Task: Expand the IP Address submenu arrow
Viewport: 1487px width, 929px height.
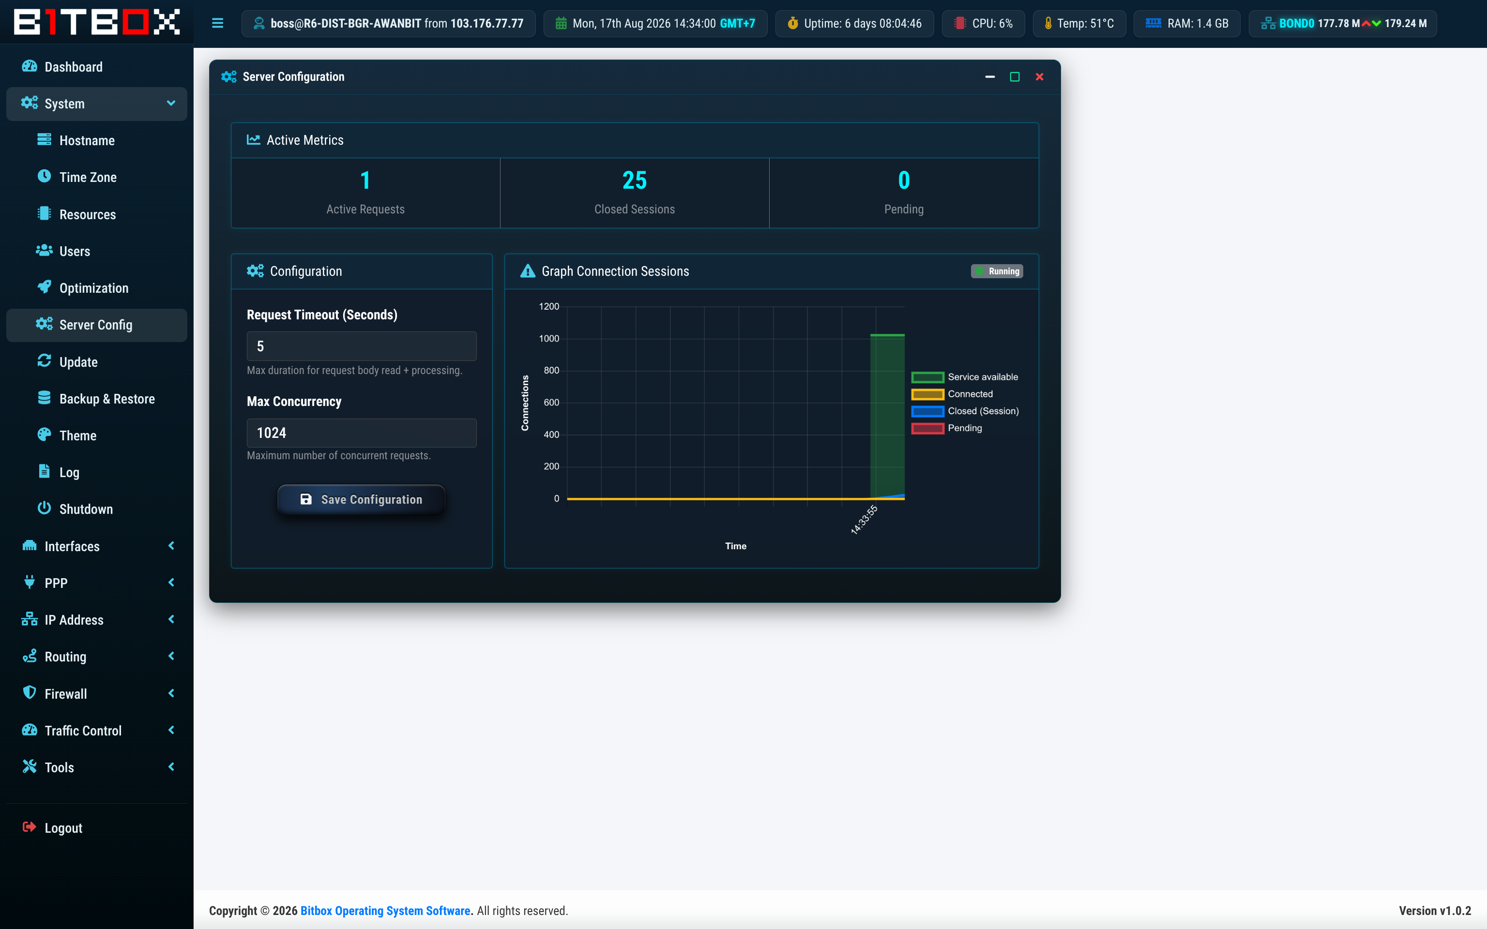Action: click(x=171, y=619)
